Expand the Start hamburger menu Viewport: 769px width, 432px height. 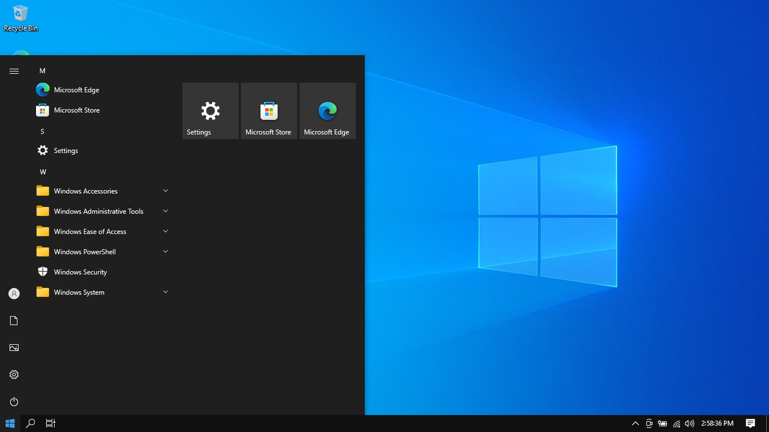[x=14, y=71]
